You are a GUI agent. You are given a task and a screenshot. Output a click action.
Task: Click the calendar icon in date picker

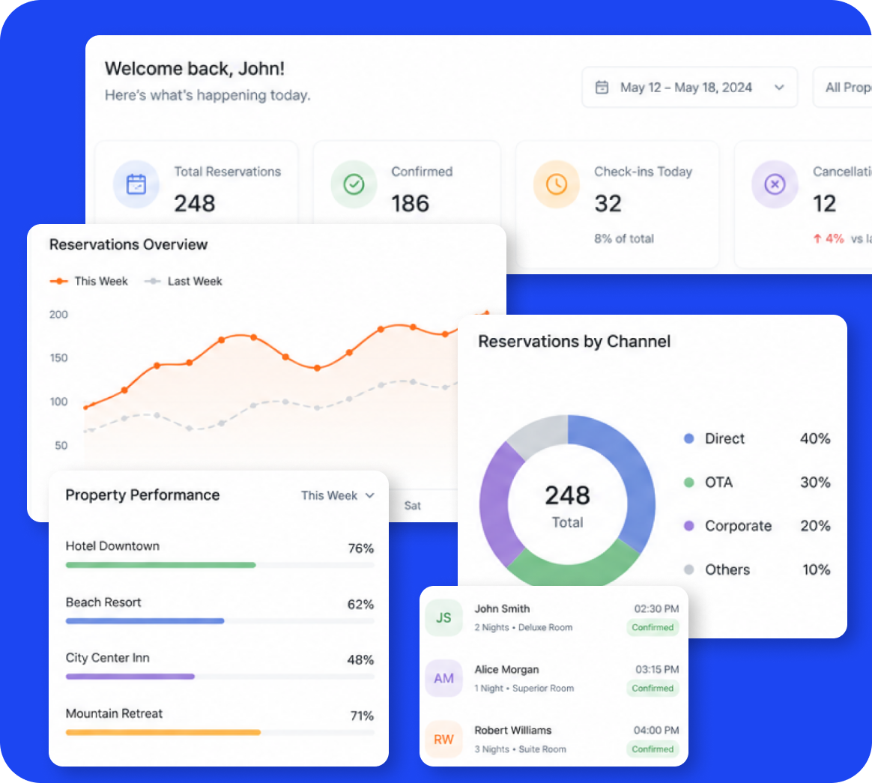(602, 88)
